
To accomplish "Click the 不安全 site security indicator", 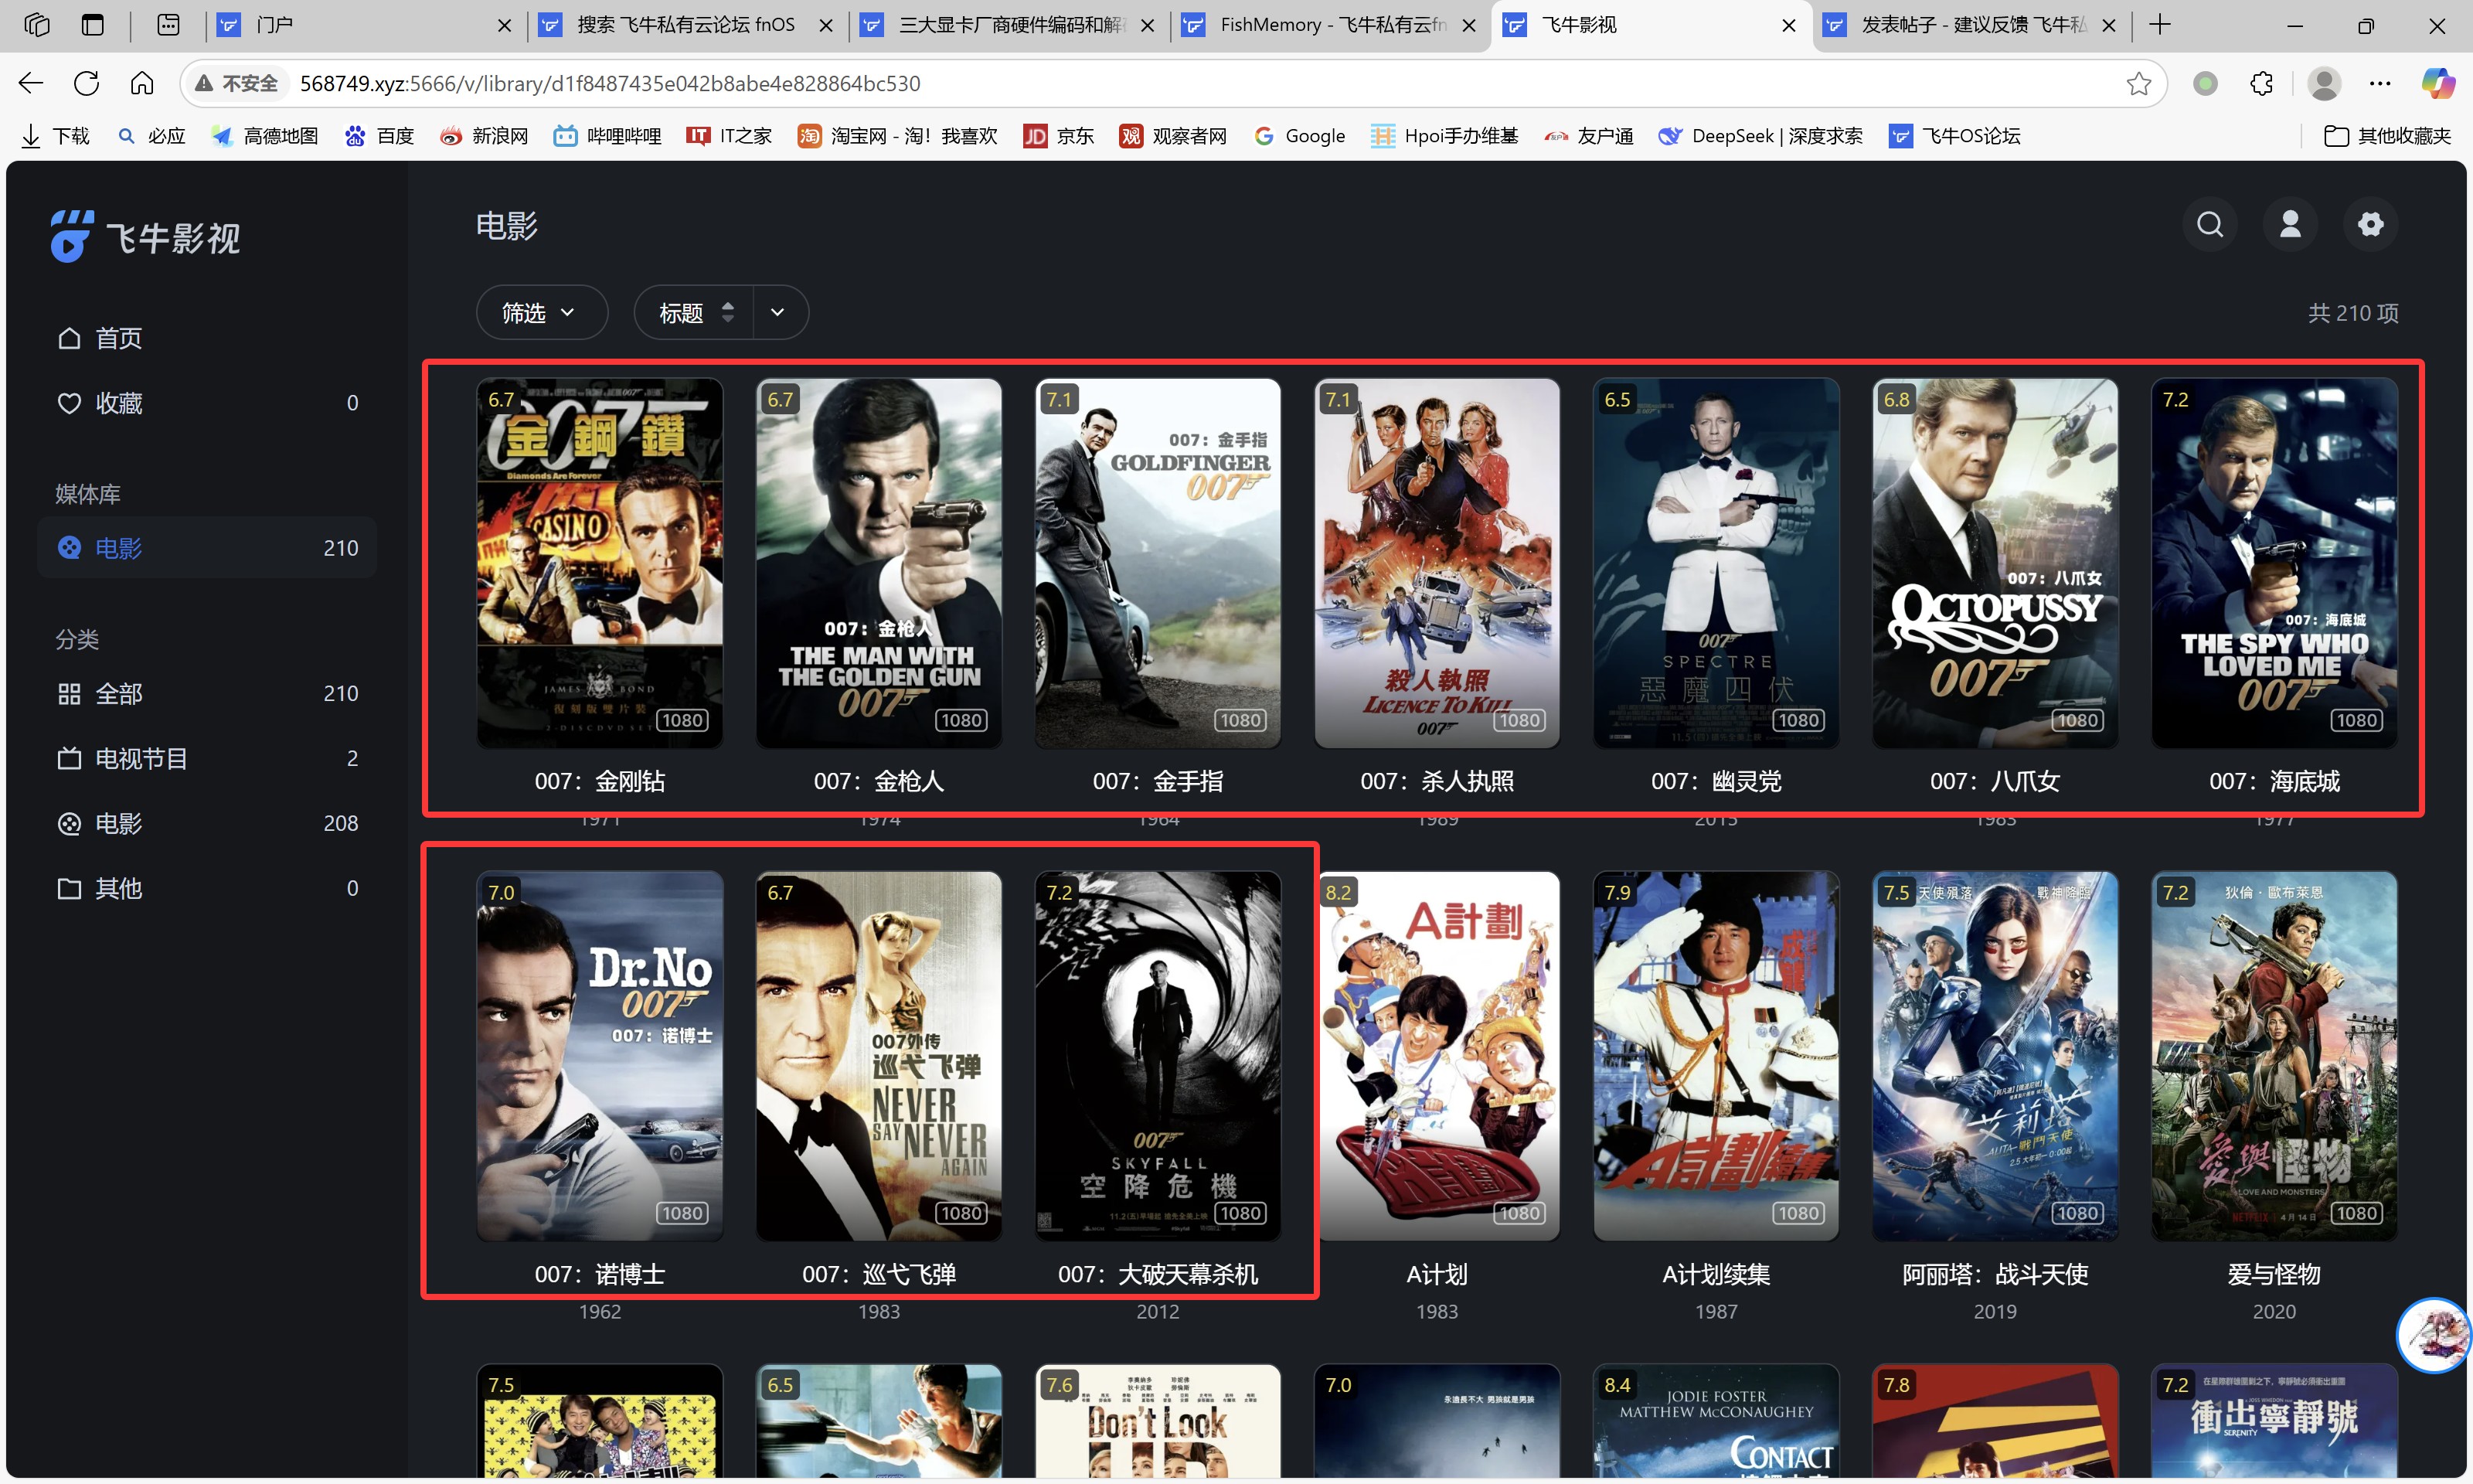I will point(237,83).
